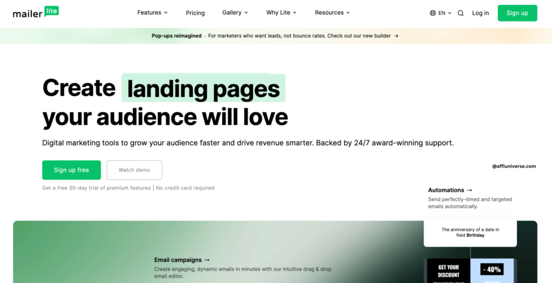552x283 pixels.
Task: Click the arrow after the pop-ups banner text
Action: point(396,36)
